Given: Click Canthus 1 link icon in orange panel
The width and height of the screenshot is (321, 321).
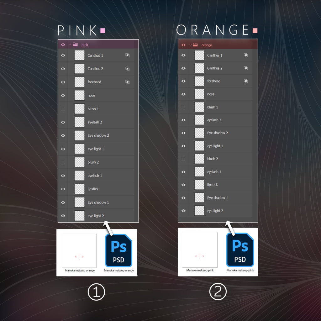Looking at the screenshot, I should 246,55.
